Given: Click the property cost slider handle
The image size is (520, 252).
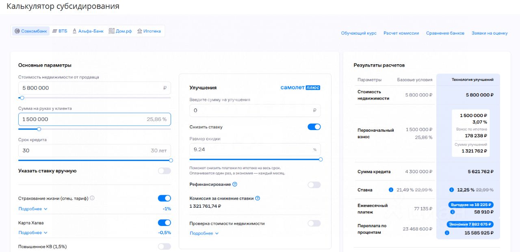Looking at the screenshot, I should click(22, 98).
